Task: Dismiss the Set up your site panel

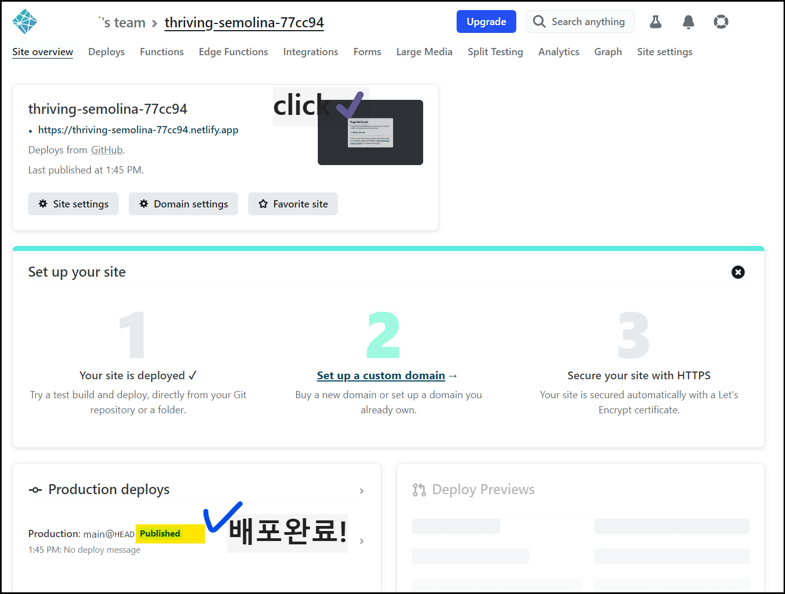Action: 738,272
